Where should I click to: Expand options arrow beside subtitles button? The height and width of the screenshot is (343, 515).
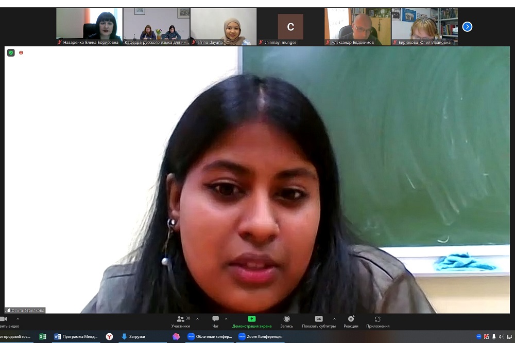click(334, 319)
